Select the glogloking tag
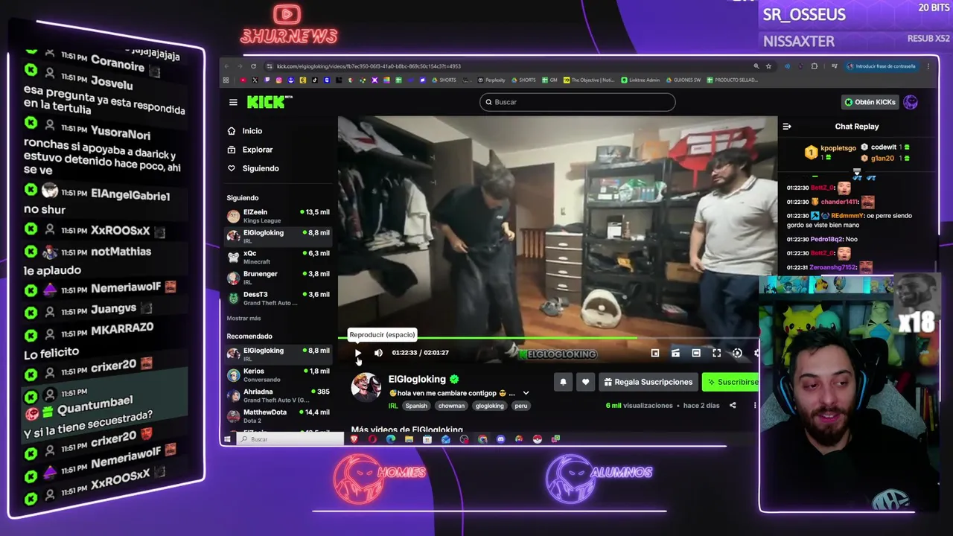The height and width of the screenshot is (536, 953). [490, 406]
